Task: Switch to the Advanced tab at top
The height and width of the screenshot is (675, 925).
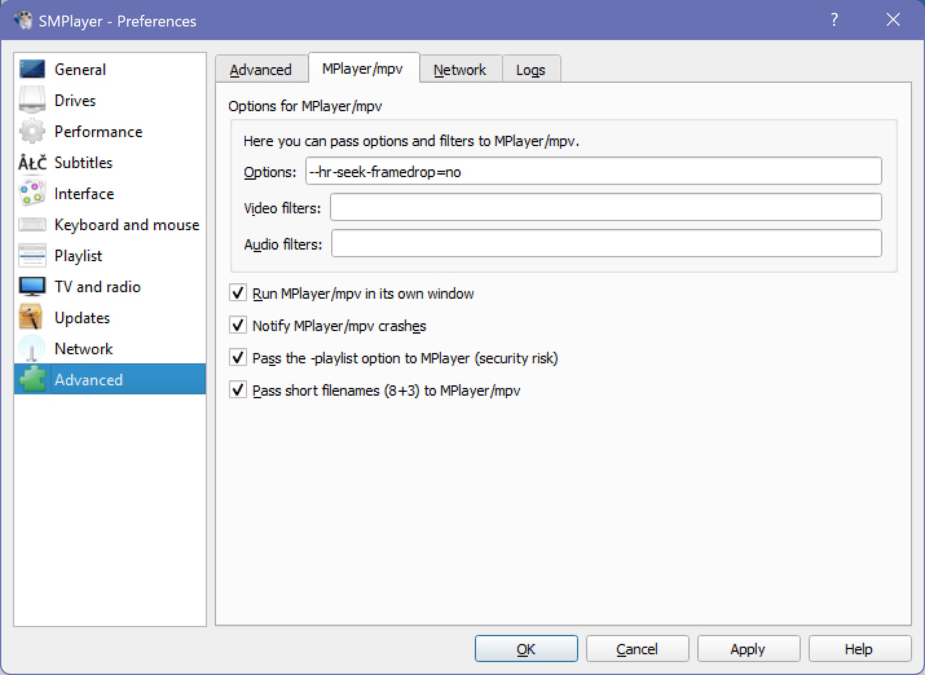Action: point(261,70)
